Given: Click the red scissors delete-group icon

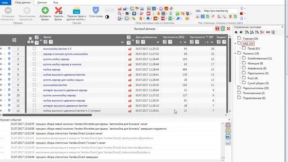Looking at the screenshot, I should click(x=262, y=32).
